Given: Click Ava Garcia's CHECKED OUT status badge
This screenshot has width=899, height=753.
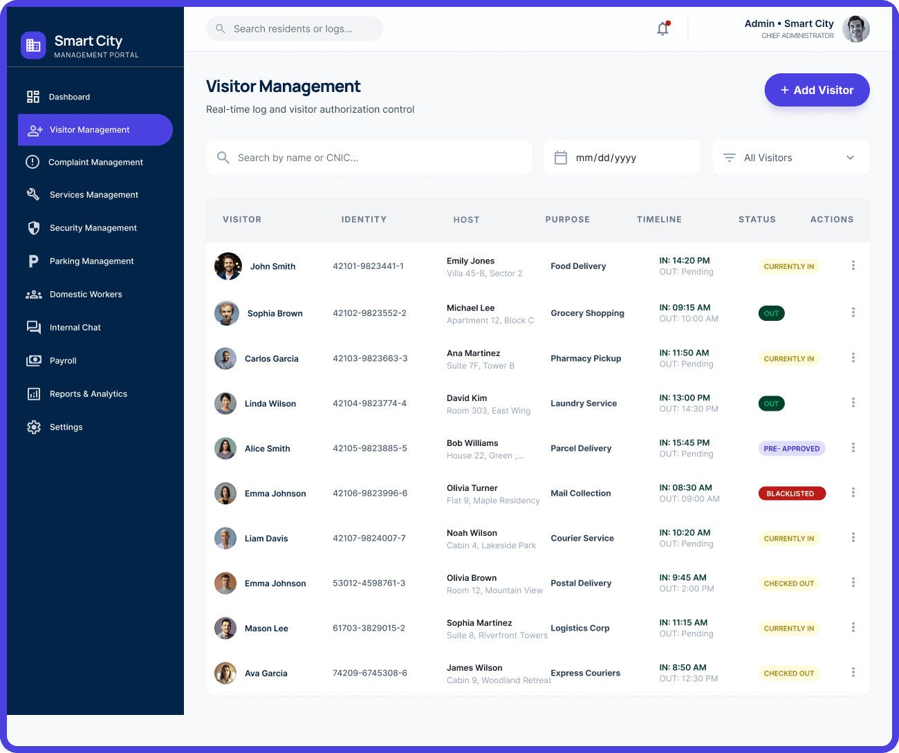Looking at the screenshot, I should 789,673.
